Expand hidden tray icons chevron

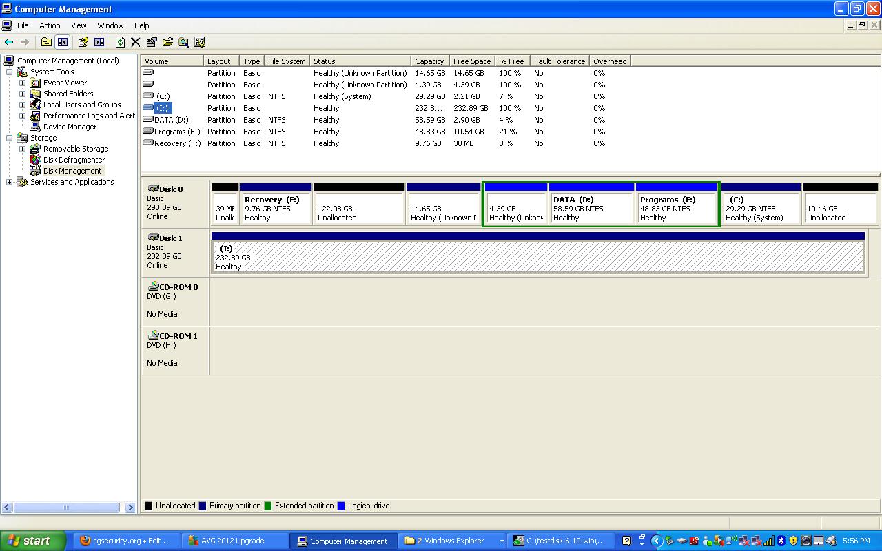click(x=657, y=541)
